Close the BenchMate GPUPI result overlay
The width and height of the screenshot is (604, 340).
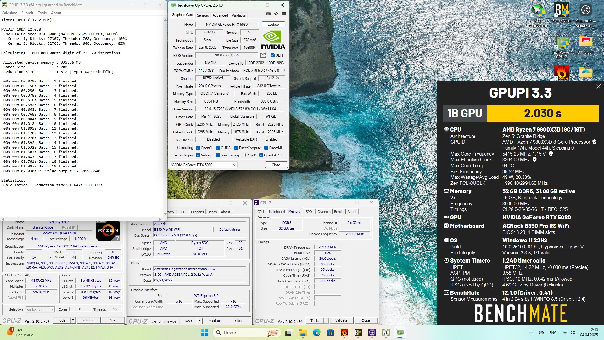pos(598,86)
